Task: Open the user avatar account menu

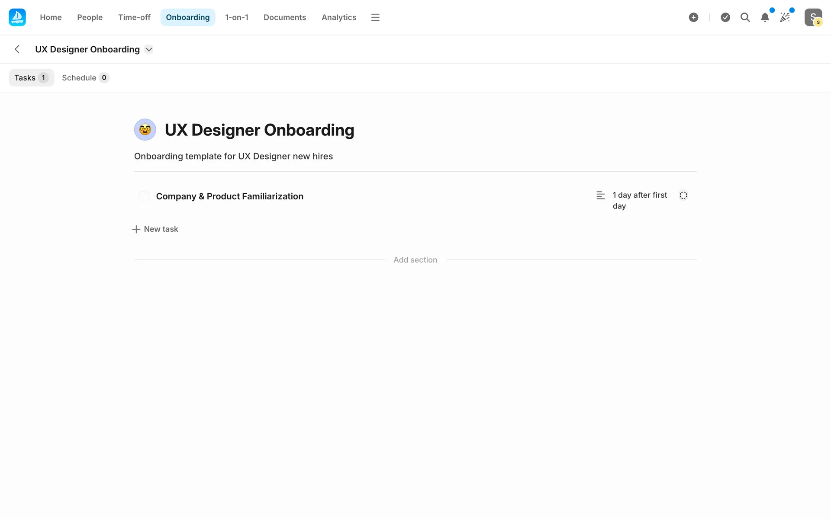Action: (x=813, y=17)
